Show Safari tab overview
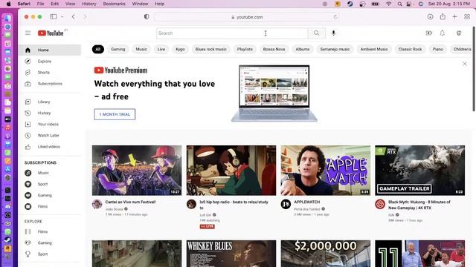 (467, 16)
